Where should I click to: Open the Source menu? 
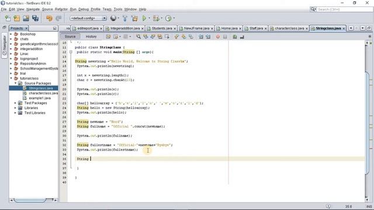pos(47,9)
